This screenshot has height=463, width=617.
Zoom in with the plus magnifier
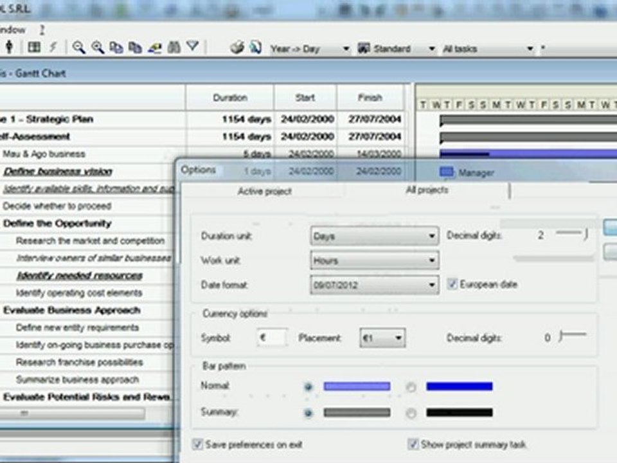pos(98,48)
